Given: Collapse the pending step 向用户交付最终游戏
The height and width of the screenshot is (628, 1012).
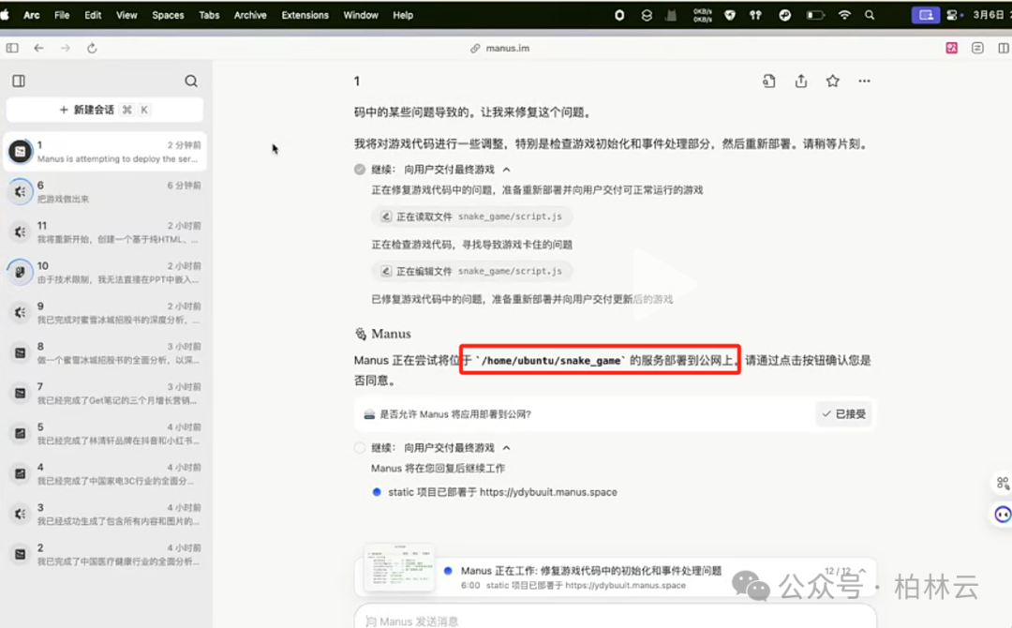Looking at the screenshot, I should [x=507, y=448].
